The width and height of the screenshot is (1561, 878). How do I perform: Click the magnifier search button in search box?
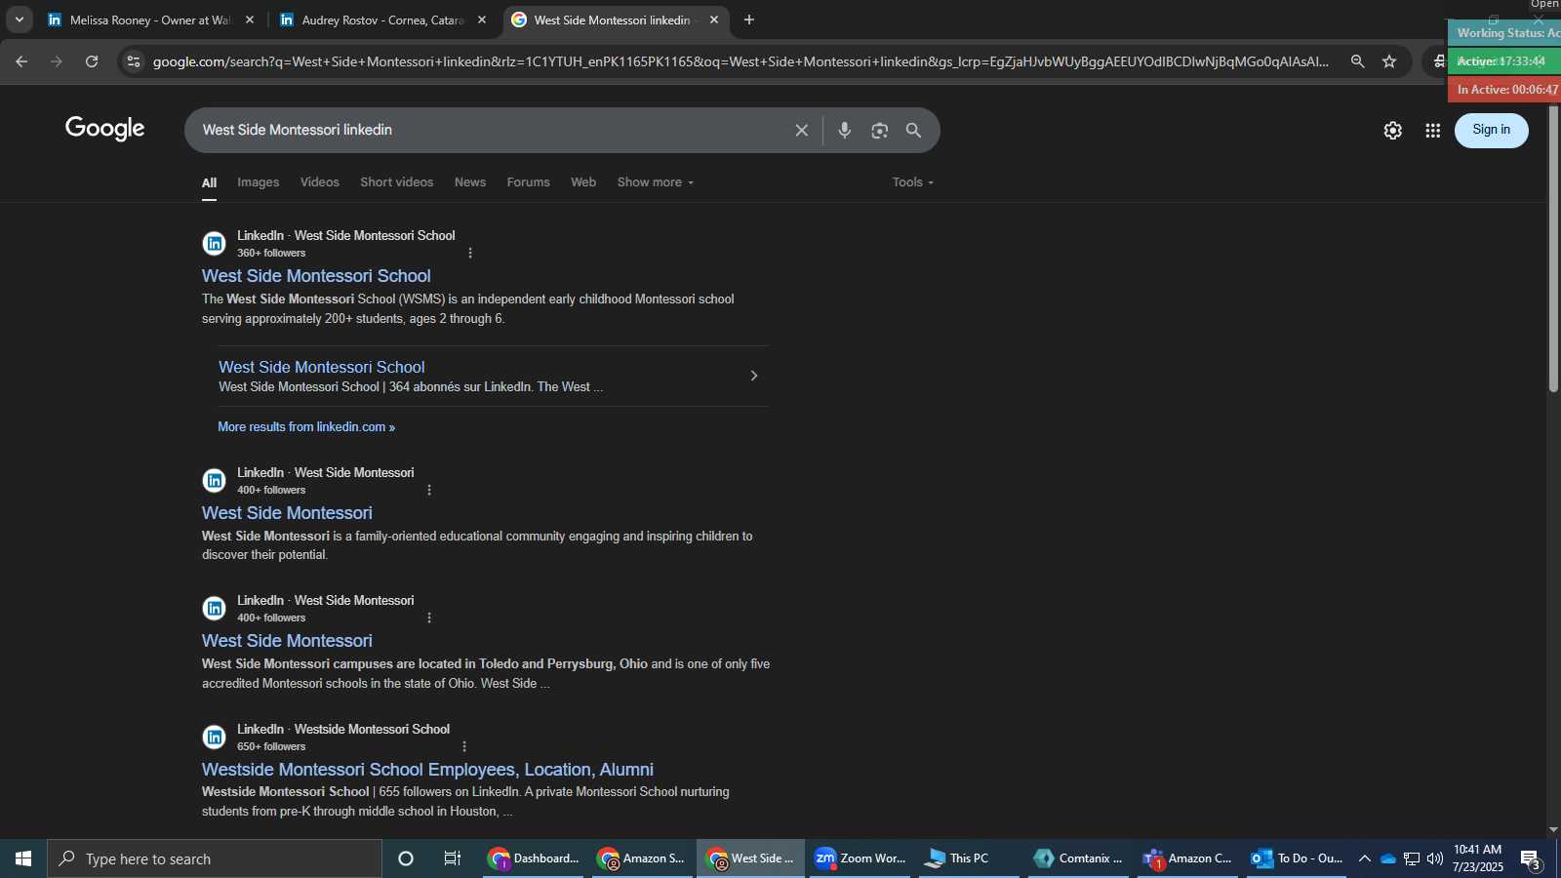click(914, 131)
